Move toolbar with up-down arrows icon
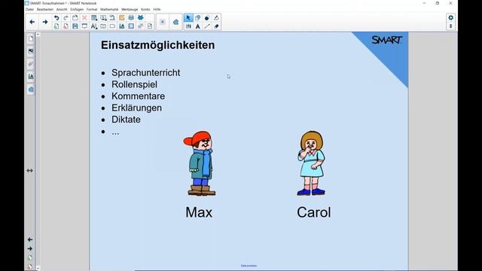 click(450, 26)
